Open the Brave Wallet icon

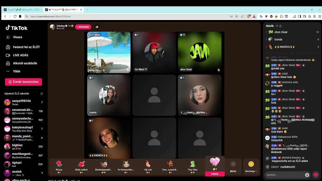click(x=304, y=16)
